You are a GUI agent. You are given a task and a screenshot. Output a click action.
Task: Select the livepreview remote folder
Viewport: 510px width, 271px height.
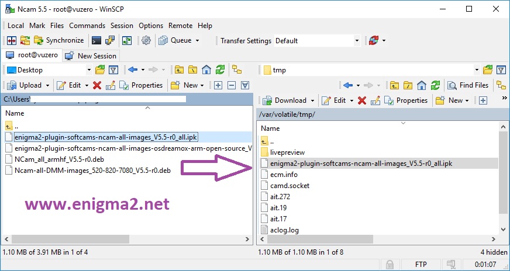(288, 152)
